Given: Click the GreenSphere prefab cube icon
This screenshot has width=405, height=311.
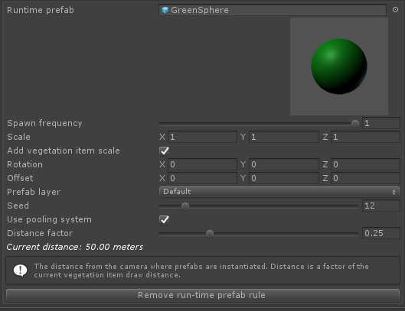Looking at the screenshot, I should (165, 10).
